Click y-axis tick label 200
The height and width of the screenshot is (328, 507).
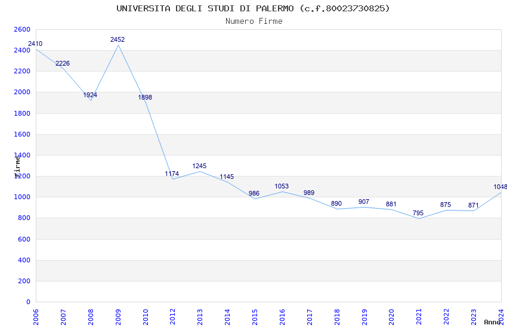click(x=24, y=281)
